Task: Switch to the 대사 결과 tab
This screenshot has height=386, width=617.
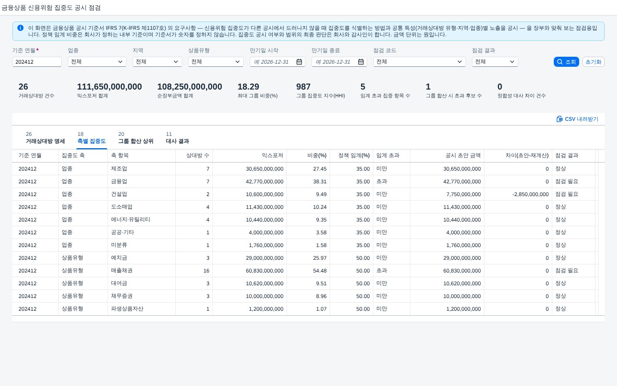Action: coord(177,138)
